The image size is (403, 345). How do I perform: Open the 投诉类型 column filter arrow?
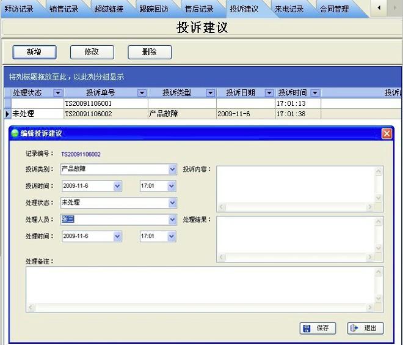[210, 93]
